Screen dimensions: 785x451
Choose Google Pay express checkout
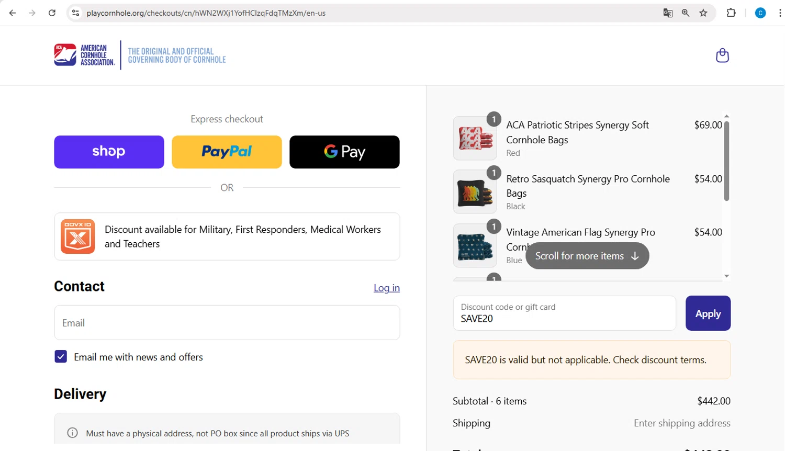(344, 152)
